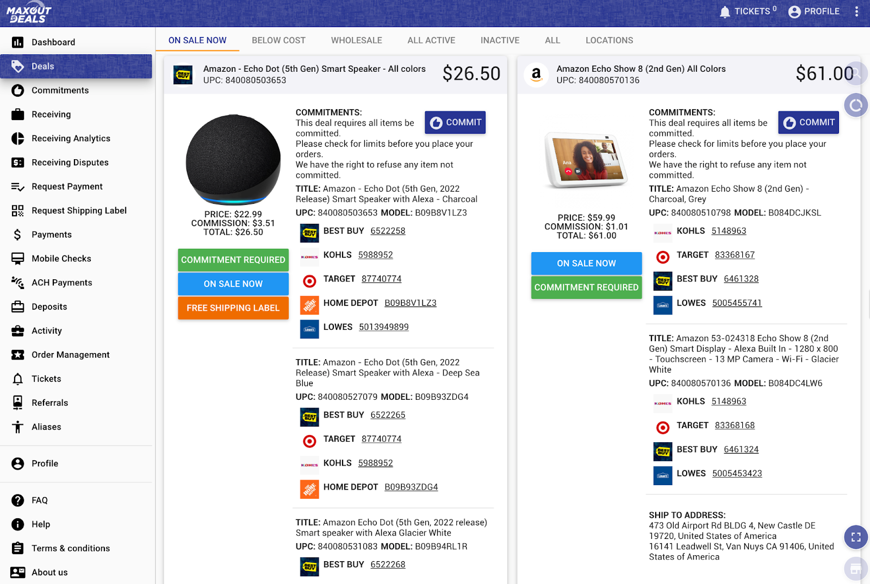This screenshot has width=870, height=584.
Task: Open Commitments from the sidebar icon
Action: pyautogui.click(x=17, y=90)
